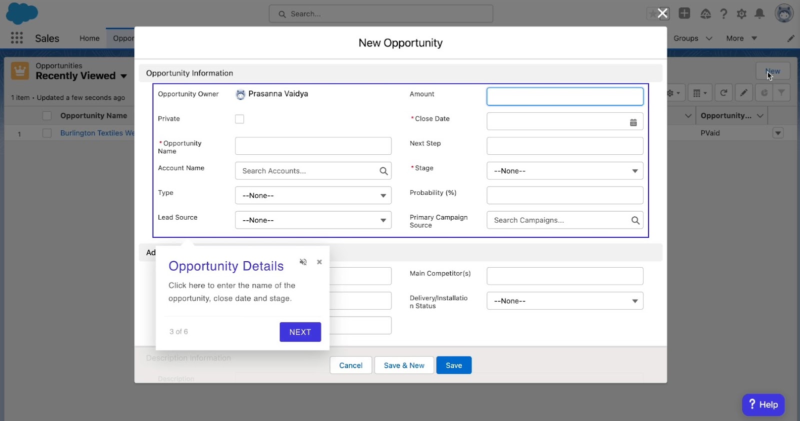Refresh the opportunities list view
The height and width of the screenshot is (421, 800).
click(723, 93)
